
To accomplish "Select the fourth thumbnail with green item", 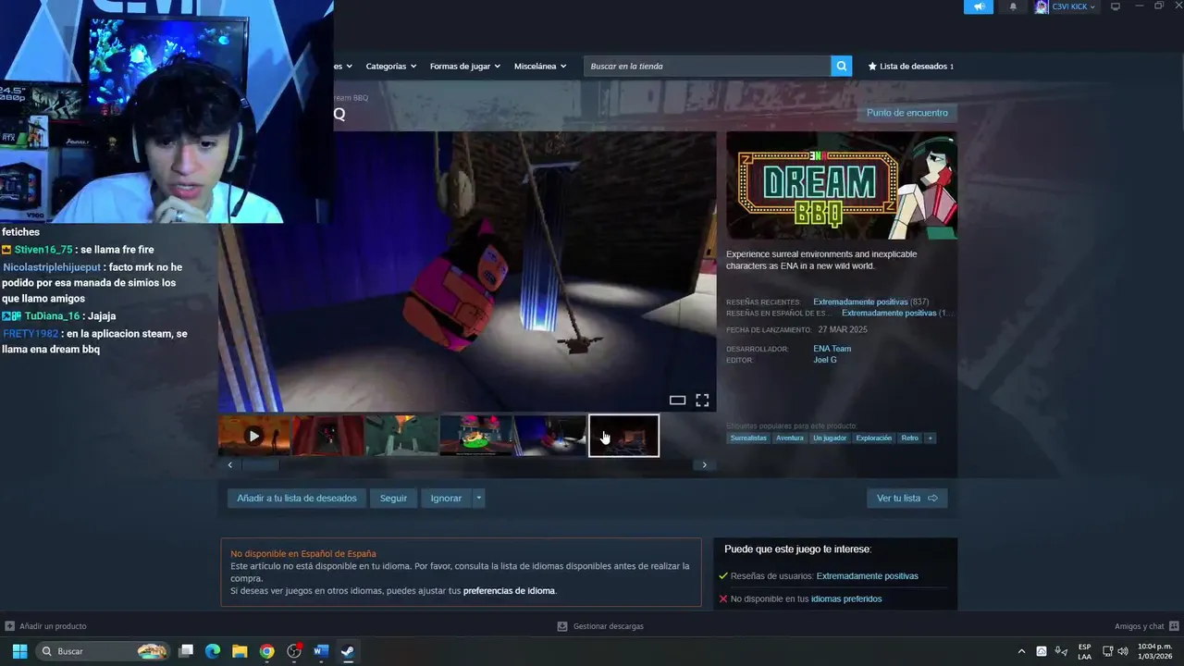I will click(x=475, y=436).
